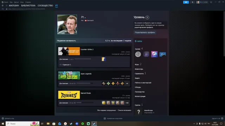Click Добавить игру at bottom left
Image resolution: width=225 pixels, height=126 pixels.
coord(8,118)
